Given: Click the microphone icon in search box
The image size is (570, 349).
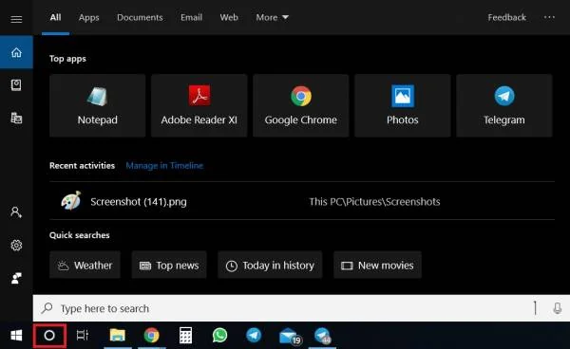Looking at the screenshot, I should pyautogui.click(x=558, y=308).
